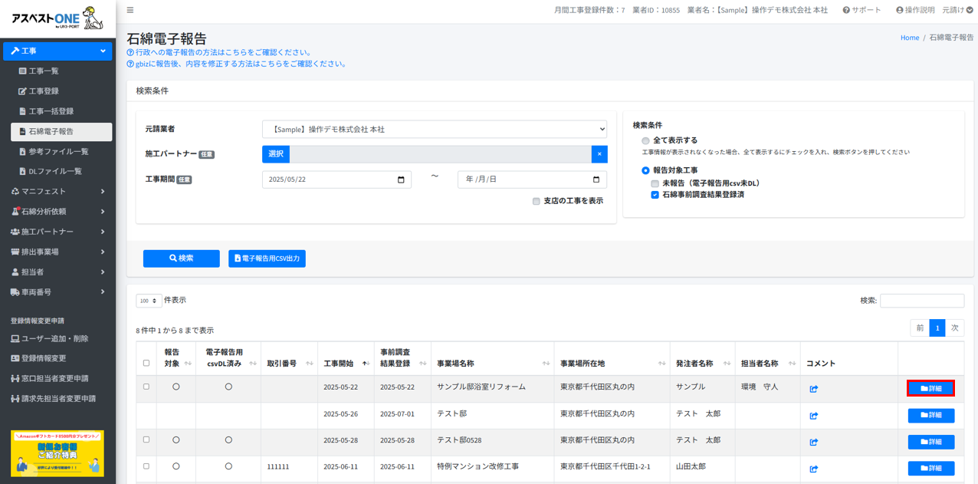
Task: Open the 元請業者 dropdown
Action: (x=434, y=130)
